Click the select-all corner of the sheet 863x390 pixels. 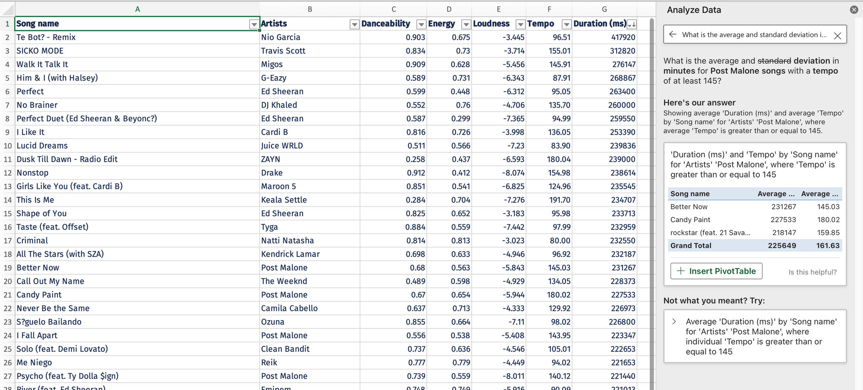(x=7, y=9)
